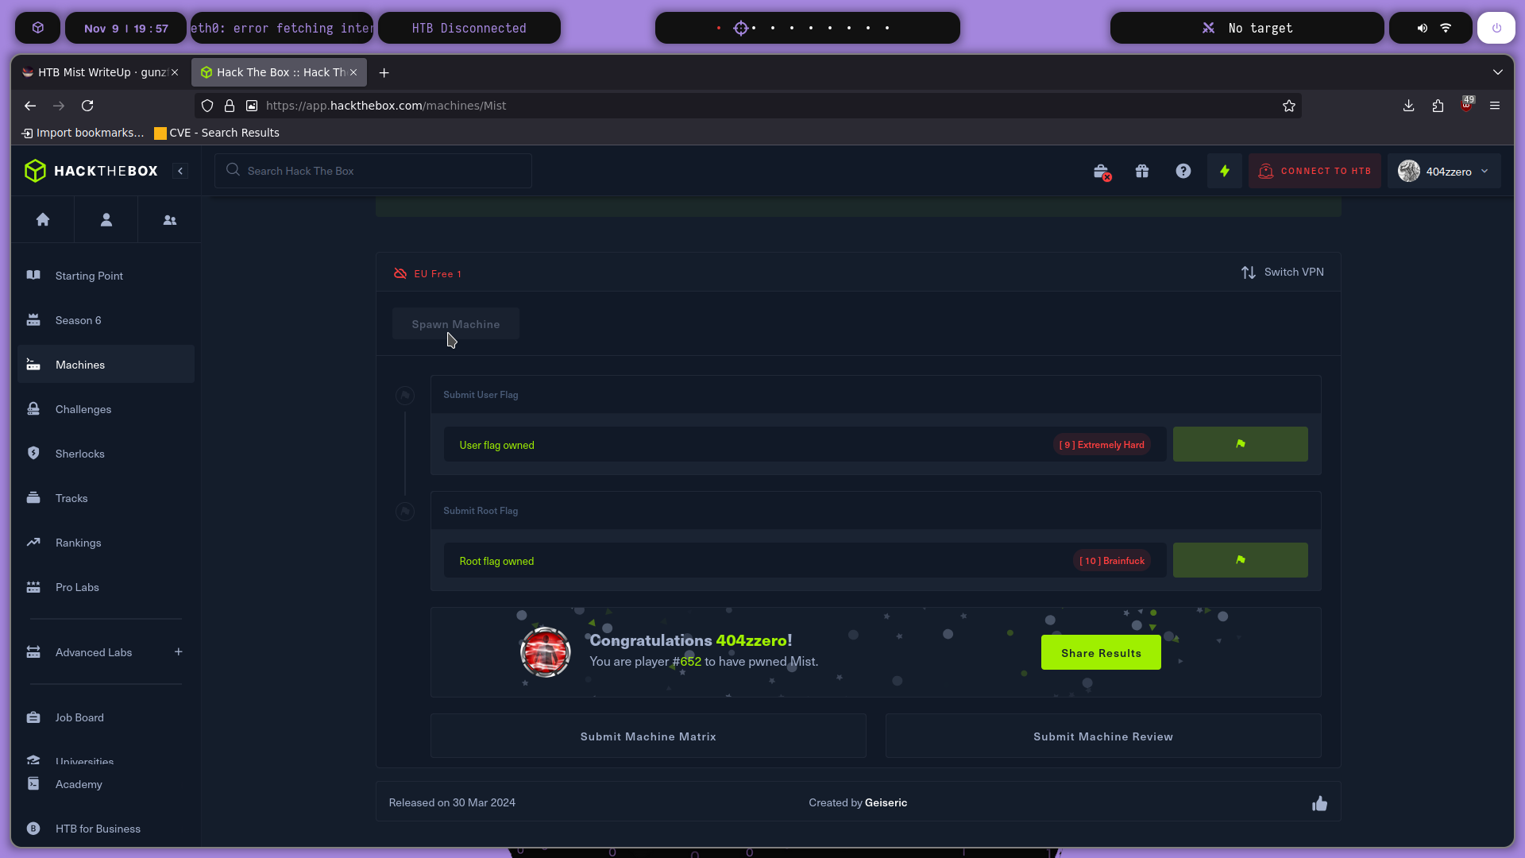The image size is (1525, 858).
Task: Close the Hack The Box tab
Action: coord(353,72)
